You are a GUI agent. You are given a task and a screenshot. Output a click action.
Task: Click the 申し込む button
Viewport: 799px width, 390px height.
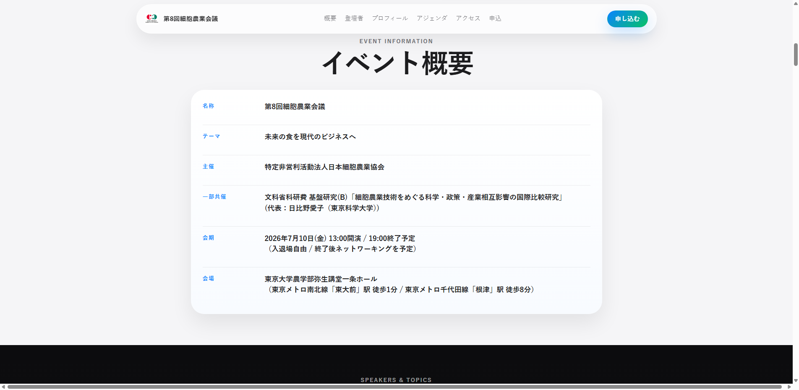(x=627, y=19)
